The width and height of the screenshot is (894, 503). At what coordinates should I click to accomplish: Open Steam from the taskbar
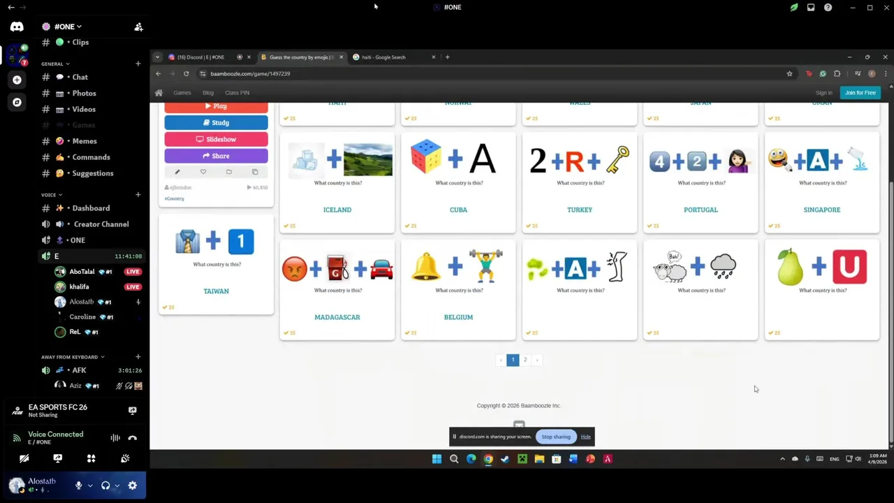[505, 459]
